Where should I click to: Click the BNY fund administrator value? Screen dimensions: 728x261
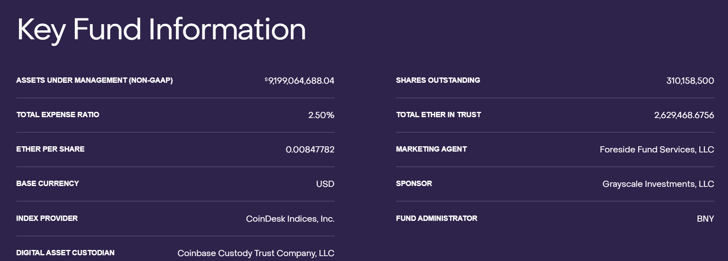(x=705, y=219)
